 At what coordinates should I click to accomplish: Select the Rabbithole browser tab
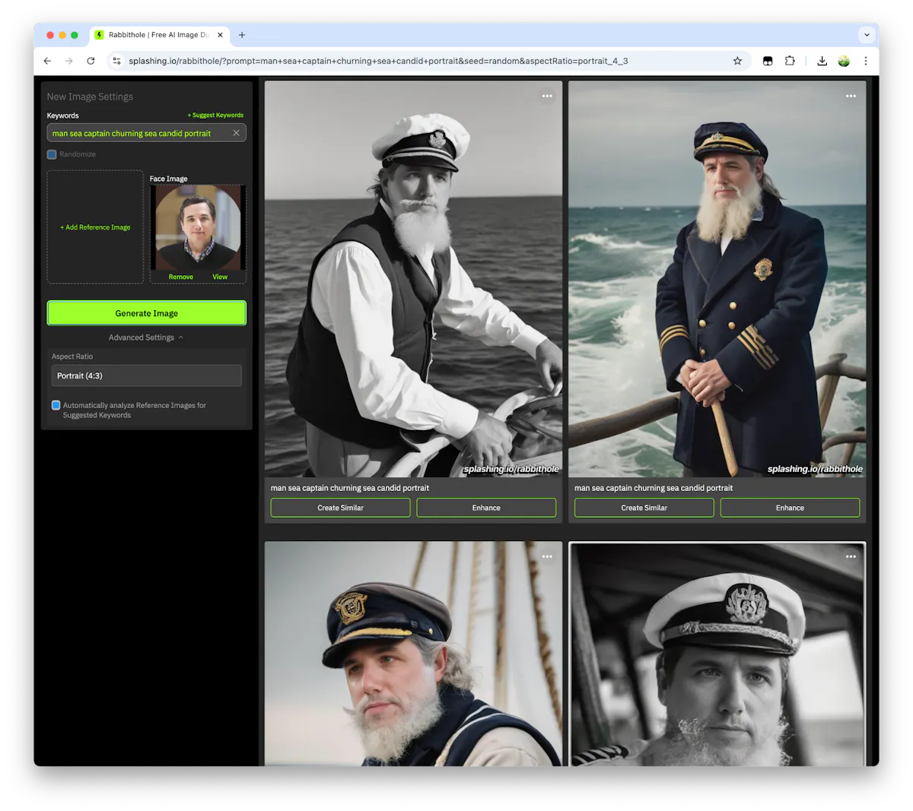[160, 35]
